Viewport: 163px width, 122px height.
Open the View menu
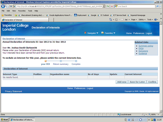(14, 11)
